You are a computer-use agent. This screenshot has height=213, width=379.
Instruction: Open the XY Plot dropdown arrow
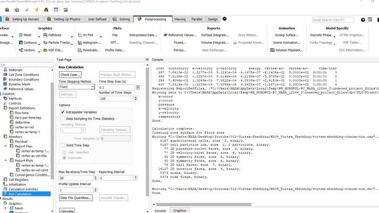tap(101, 37)
